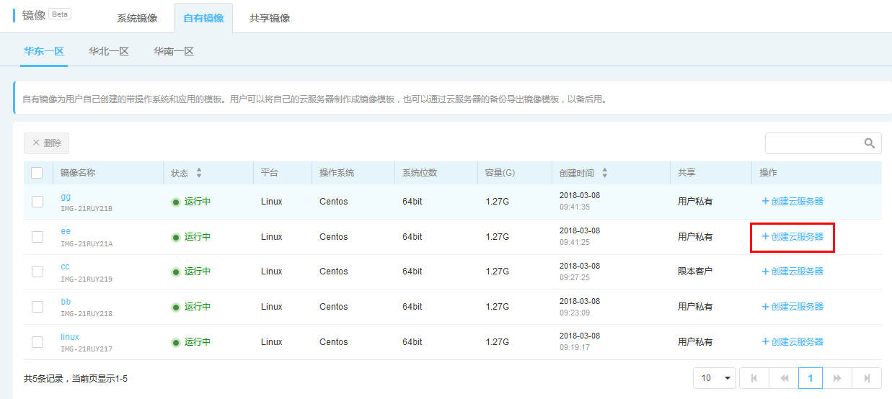Viewport: 892px width, 399px height.
Task: Toggle the select-all header checkbox
Action: coord(37,173)
